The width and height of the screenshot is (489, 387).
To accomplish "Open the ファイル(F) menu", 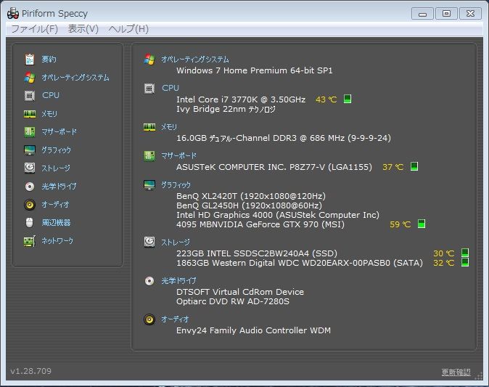I will 34,29.
